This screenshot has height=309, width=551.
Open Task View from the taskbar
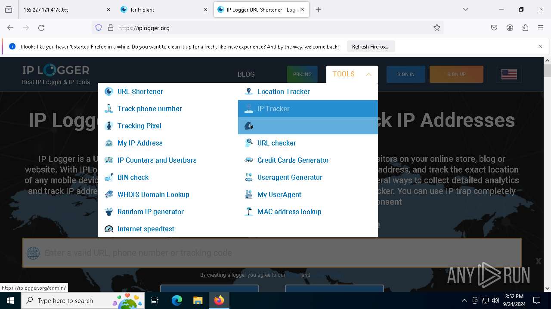[x=155, y=300]
